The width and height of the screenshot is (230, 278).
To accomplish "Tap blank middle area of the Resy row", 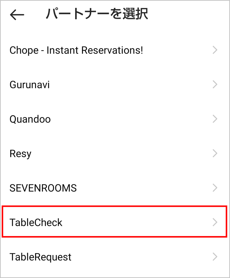I will (x=118, y=154).
